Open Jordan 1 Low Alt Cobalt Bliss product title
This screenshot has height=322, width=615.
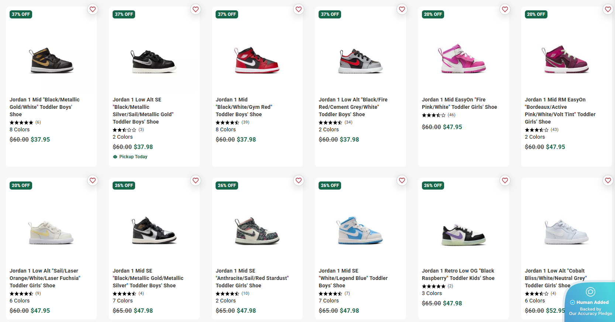556,278
